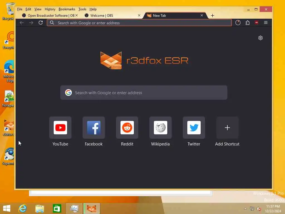The height and width of the screenshot is (214, 285).
Task: Click the r3dfox taskbar button
Action: click(91, 208)
